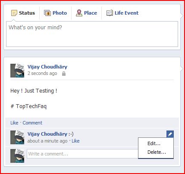Viewport: 185px width, 174px height.
Task: Like the Hey Just Testing post
Action: pyautogui.click(x=14, y=123)
